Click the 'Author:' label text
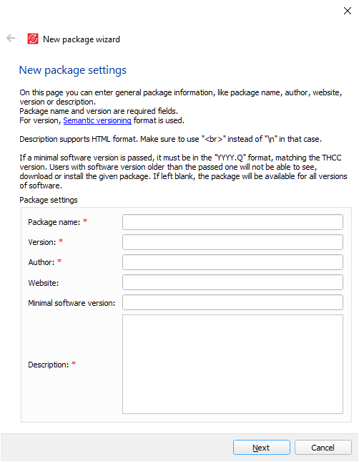Image resolution: width=359 pixels, height=462 pixels. pos(41,262)
